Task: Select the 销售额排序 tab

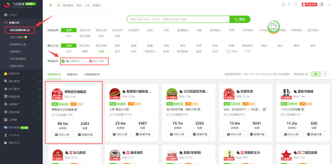Action: [54, 74]
